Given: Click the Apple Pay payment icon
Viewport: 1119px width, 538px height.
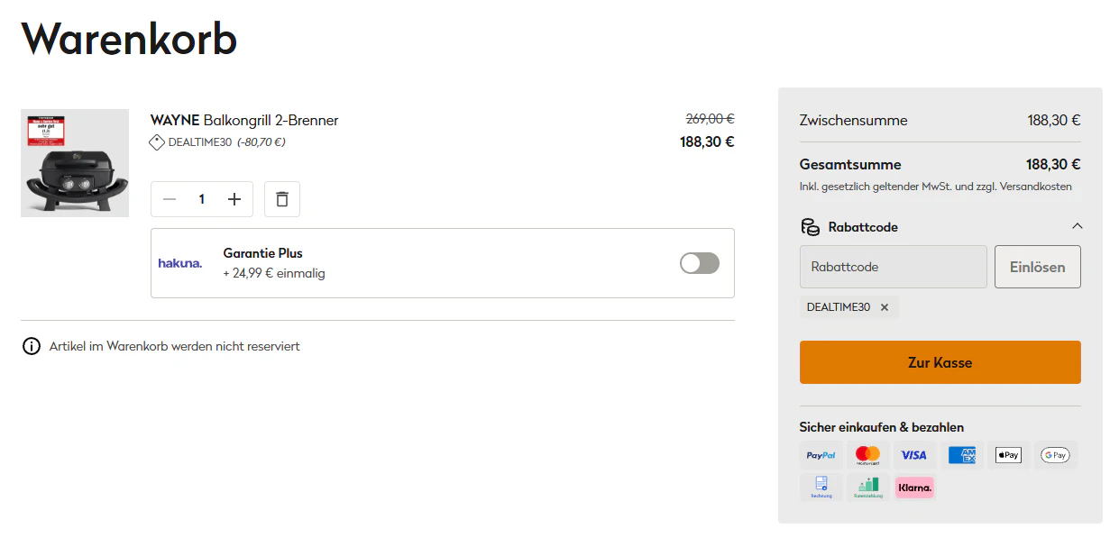Looking at the screenshot, I should click(1008, 455).
